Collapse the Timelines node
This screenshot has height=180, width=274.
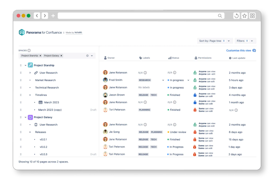[30, 95]
